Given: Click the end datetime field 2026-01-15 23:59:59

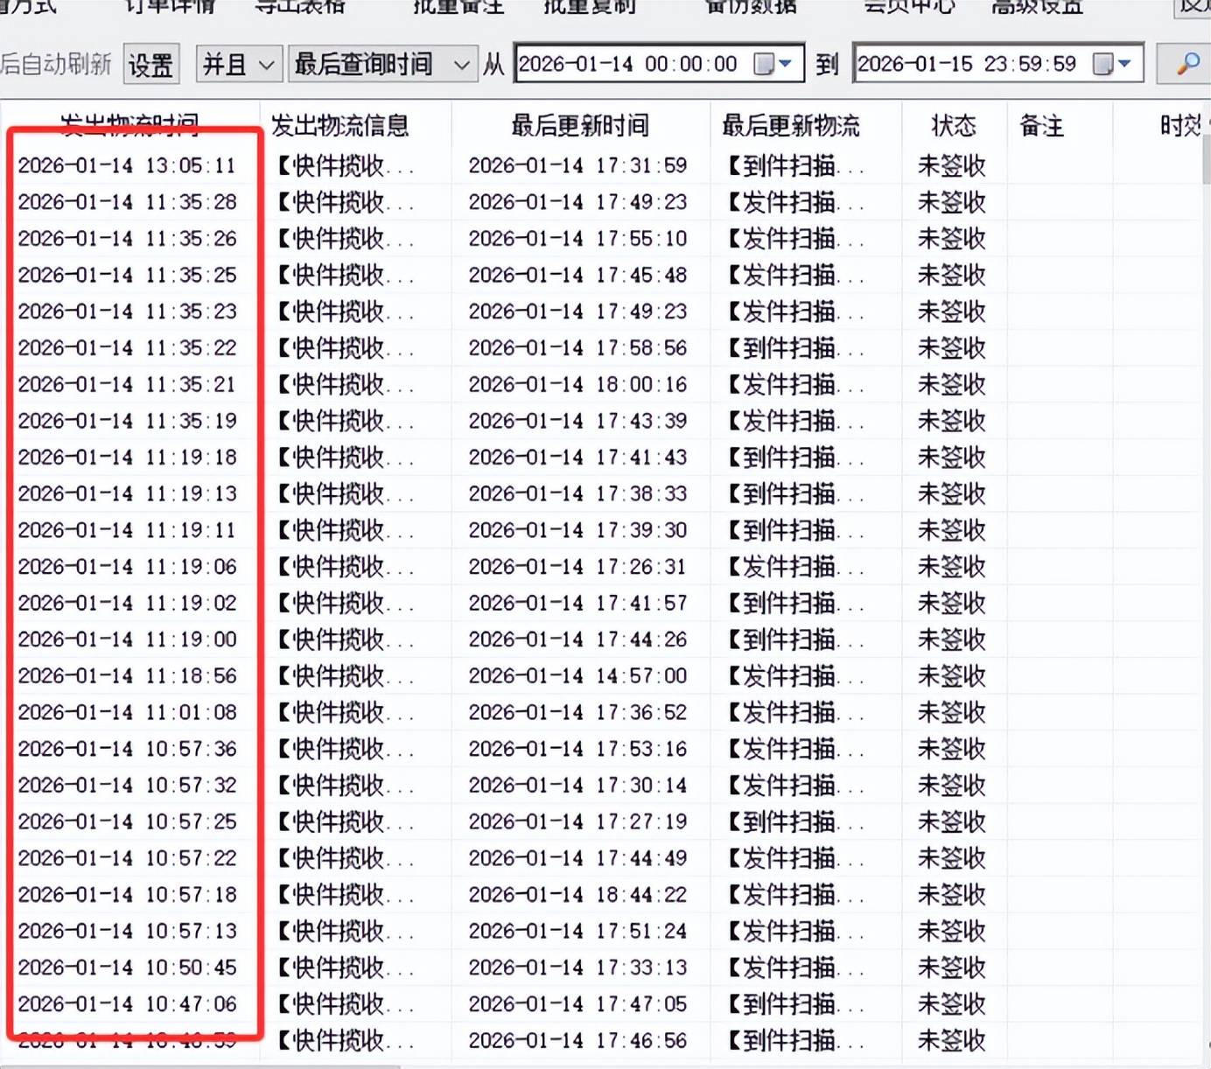Looking at the screenshot, I should [x=967, y=64].
